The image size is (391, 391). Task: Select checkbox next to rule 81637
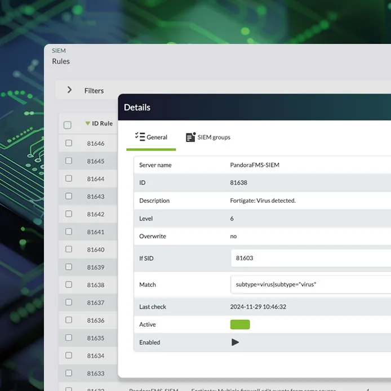[69, 303]
